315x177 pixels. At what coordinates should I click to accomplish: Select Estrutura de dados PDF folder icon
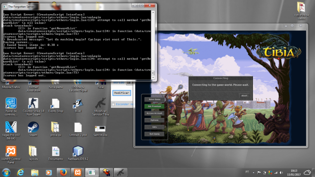tap(301, 11)
